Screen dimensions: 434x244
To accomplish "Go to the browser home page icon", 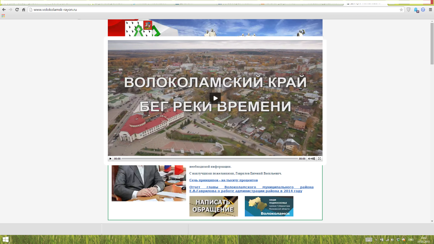I will (x=23, y=9).
